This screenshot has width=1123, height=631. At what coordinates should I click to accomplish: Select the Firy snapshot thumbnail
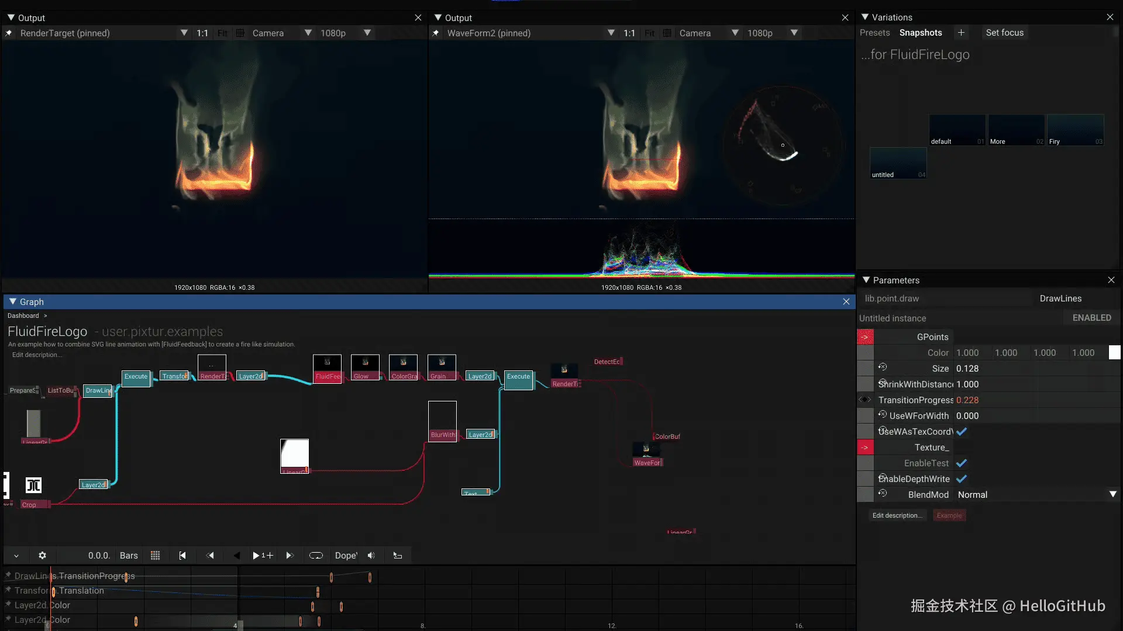click(1075, 130)
